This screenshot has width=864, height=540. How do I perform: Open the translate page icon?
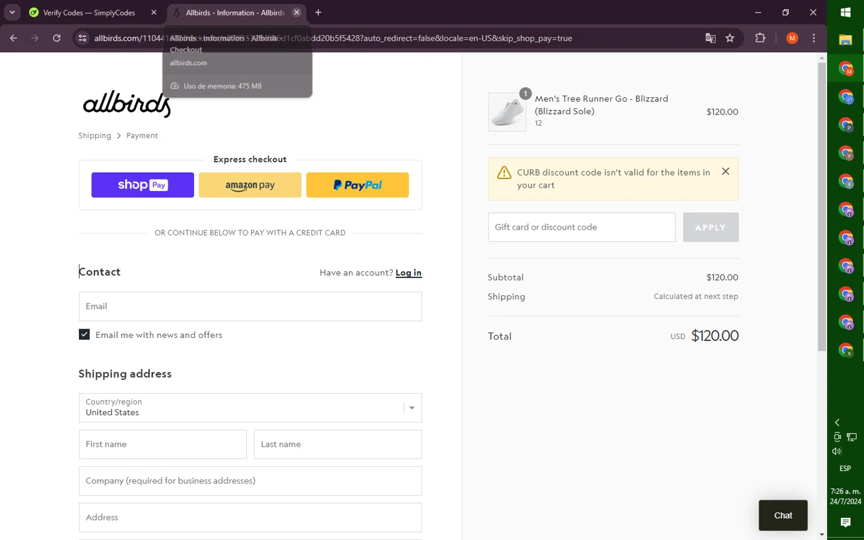[710, 38]
